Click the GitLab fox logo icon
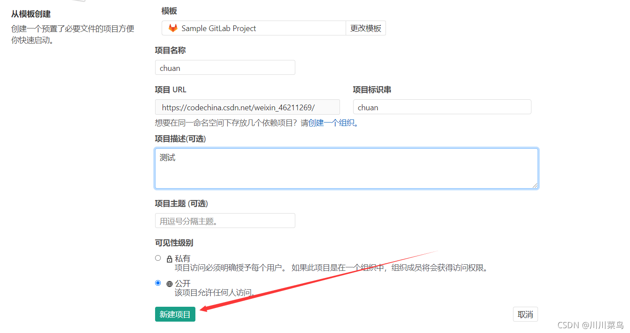The width and height of the screenshot is (630, 333). coord(173,28)
